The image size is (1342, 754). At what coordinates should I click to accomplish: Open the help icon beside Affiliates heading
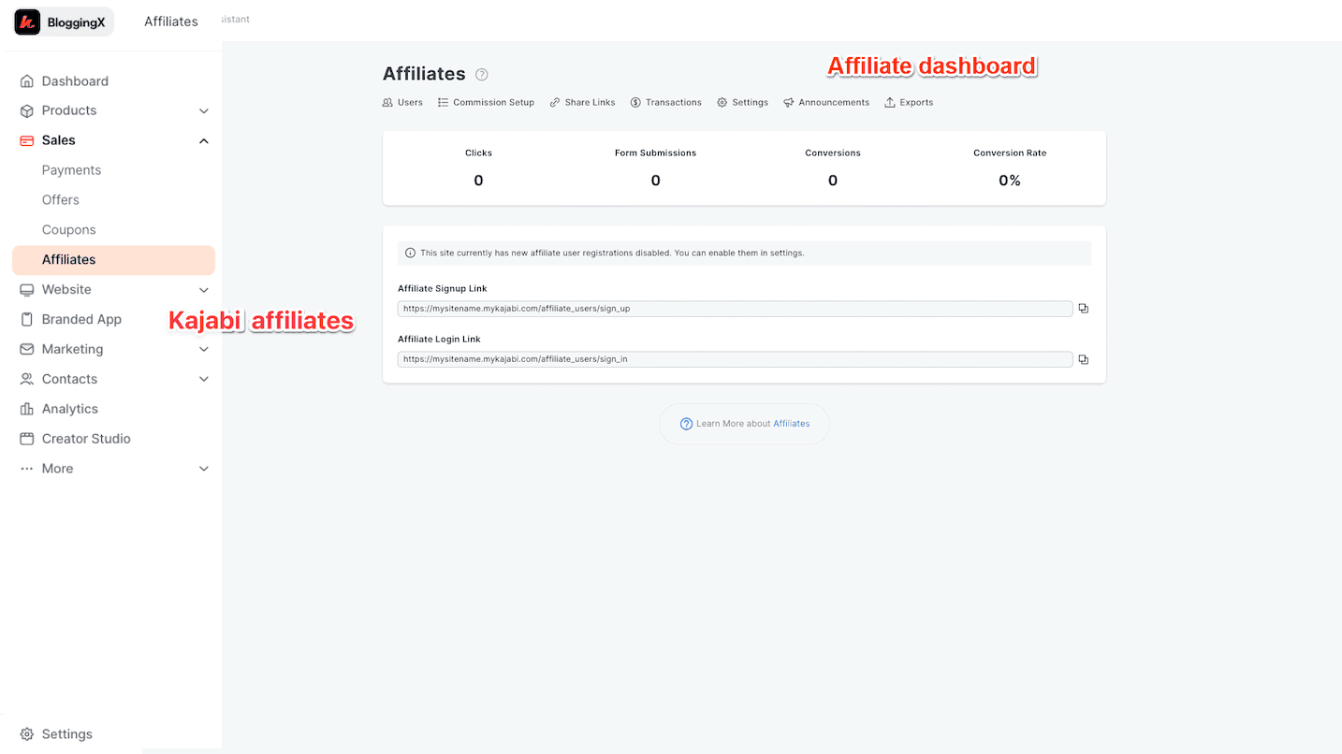481,74
